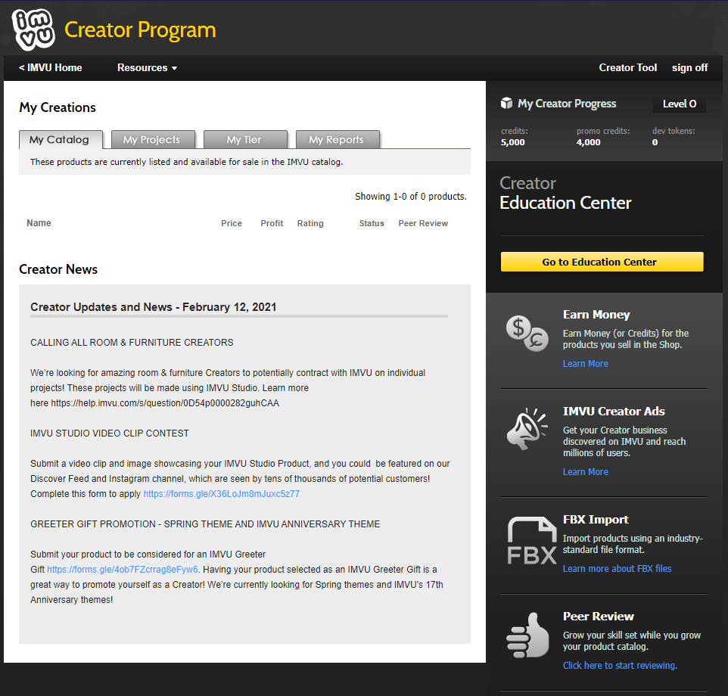Click the Profit column header
The height and width of the screenshot is (696, 728).
pos(272,223)
